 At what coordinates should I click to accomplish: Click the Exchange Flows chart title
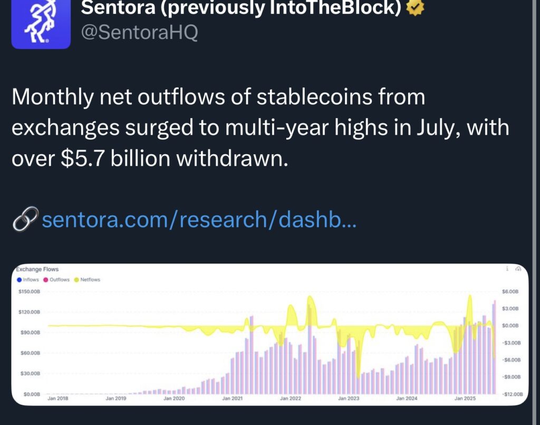(x=37, y=269)
